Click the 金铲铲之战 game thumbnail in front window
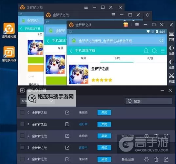 tap(79, 74)
